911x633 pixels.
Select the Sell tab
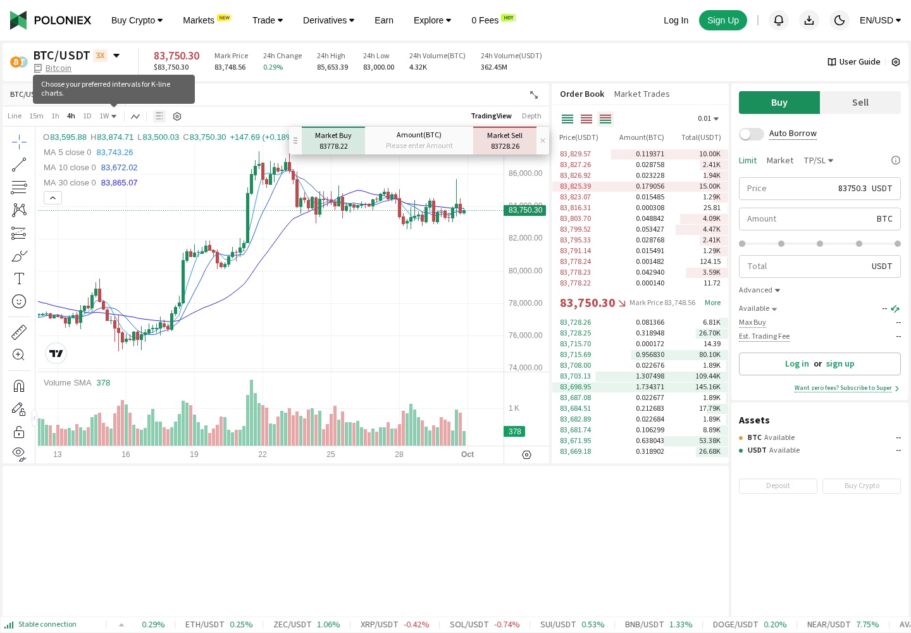[x=860, y=103]
